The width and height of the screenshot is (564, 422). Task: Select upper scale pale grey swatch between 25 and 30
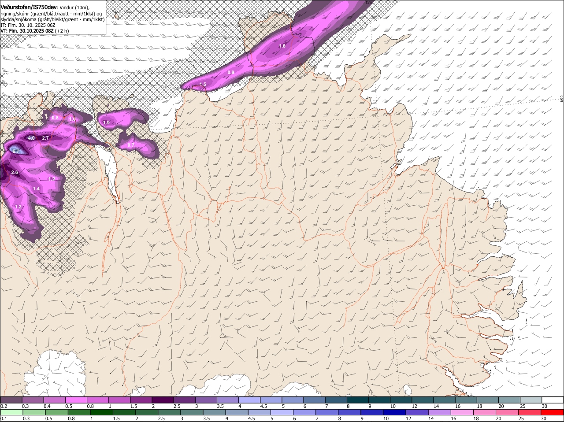coord(532,400)
